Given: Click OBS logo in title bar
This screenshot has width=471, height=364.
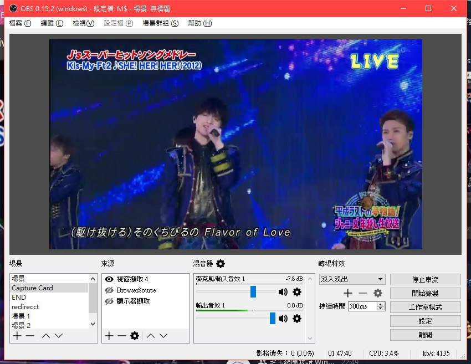Looking at the screenshot, I should click(x=13, y=8).
